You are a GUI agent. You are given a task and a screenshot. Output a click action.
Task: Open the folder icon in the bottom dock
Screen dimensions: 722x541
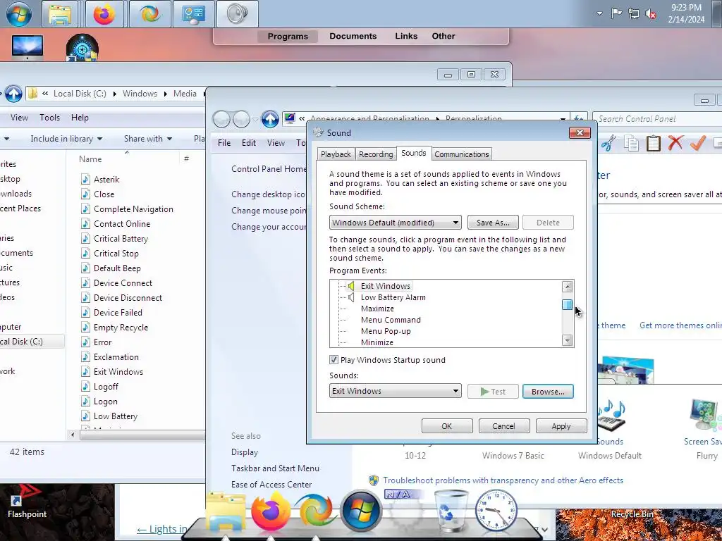pyautogui.click(x=226, y=513)
